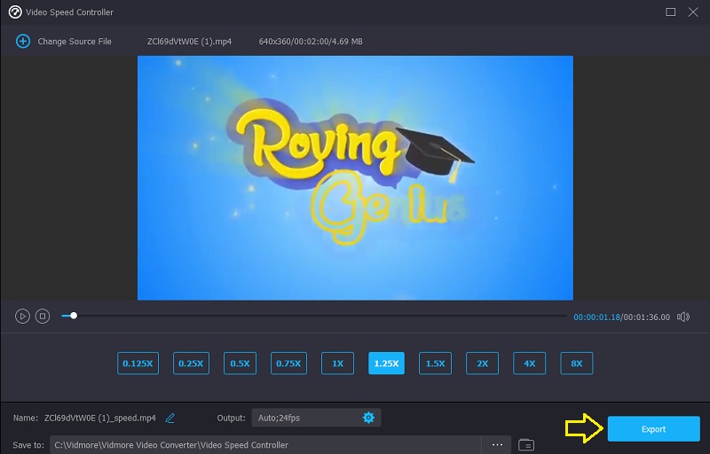
Task: Choose the 8X speed option
Action: 576,364
